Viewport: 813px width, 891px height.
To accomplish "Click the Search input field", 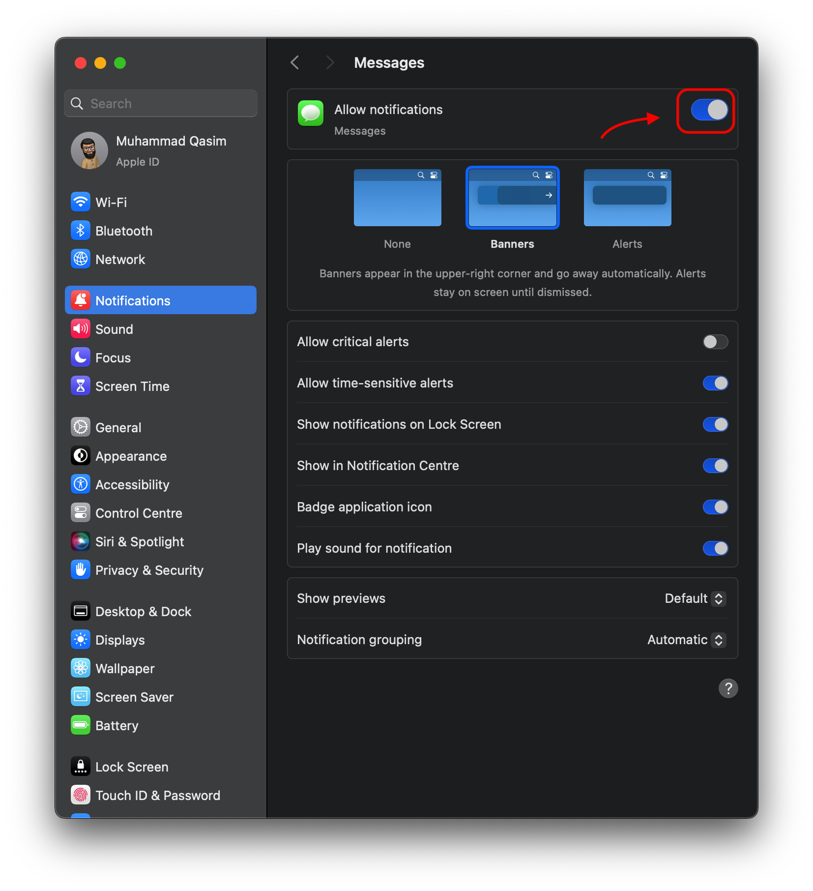I will click(161, 103).
